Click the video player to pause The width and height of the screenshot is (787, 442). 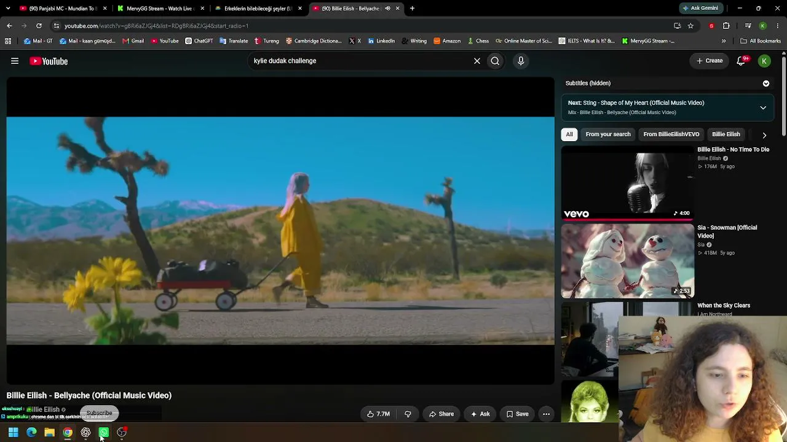(280, 230)
